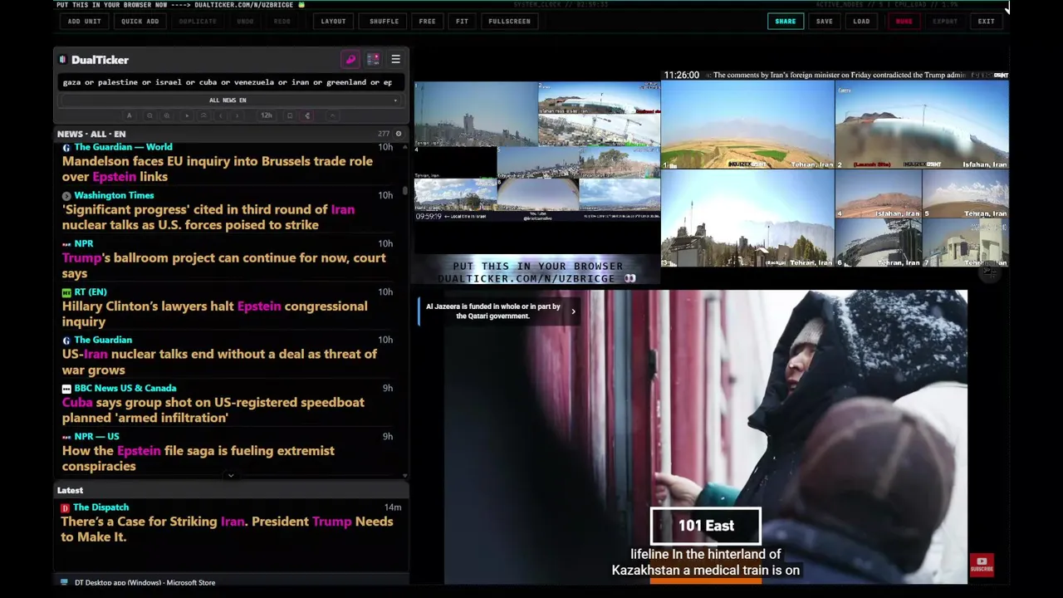This screenshot has width=1063, height=598.
Task: Click the Washington Times source icon
Action: (x=66, y=196)
